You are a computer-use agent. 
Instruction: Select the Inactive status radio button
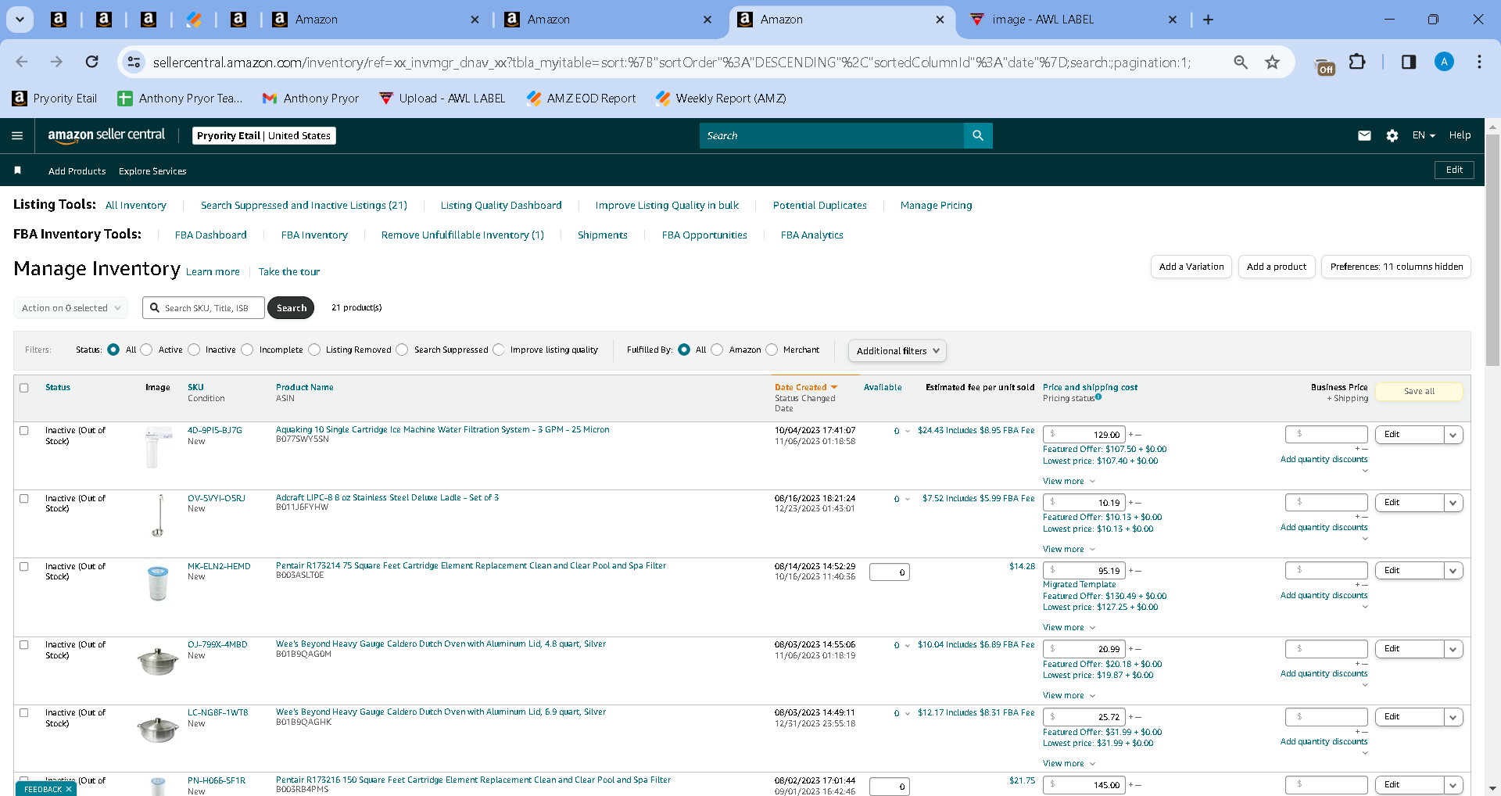pos(194,350)
